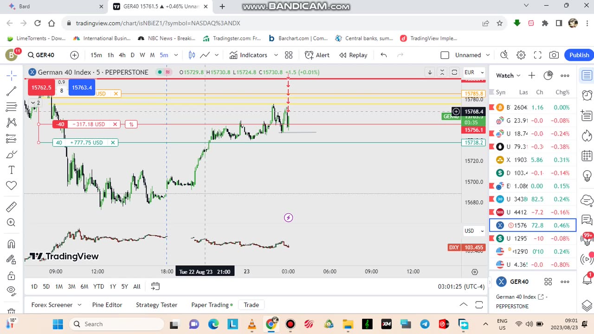Activate the zoom in tool
The height and width of the screenshot is (334, 594).
[12, 223]
